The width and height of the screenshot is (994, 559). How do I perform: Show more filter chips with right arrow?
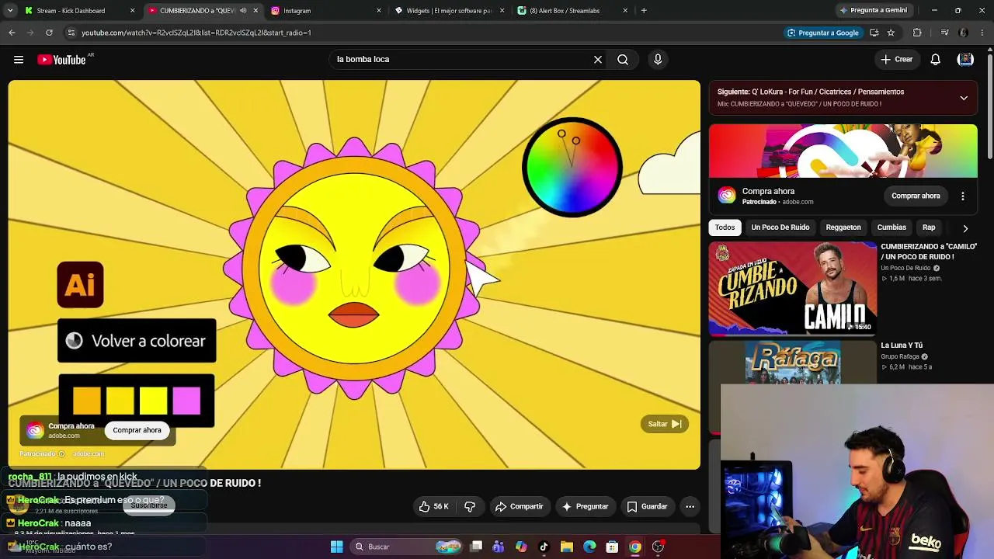[x=965, y=228]
